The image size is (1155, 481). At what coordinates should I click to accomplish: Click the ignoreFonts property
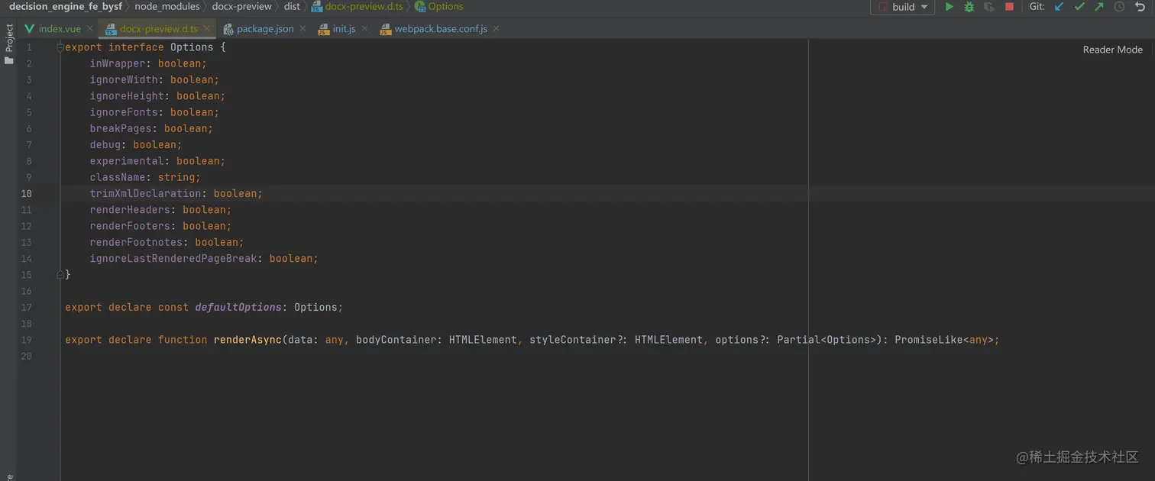coord(124,112)
